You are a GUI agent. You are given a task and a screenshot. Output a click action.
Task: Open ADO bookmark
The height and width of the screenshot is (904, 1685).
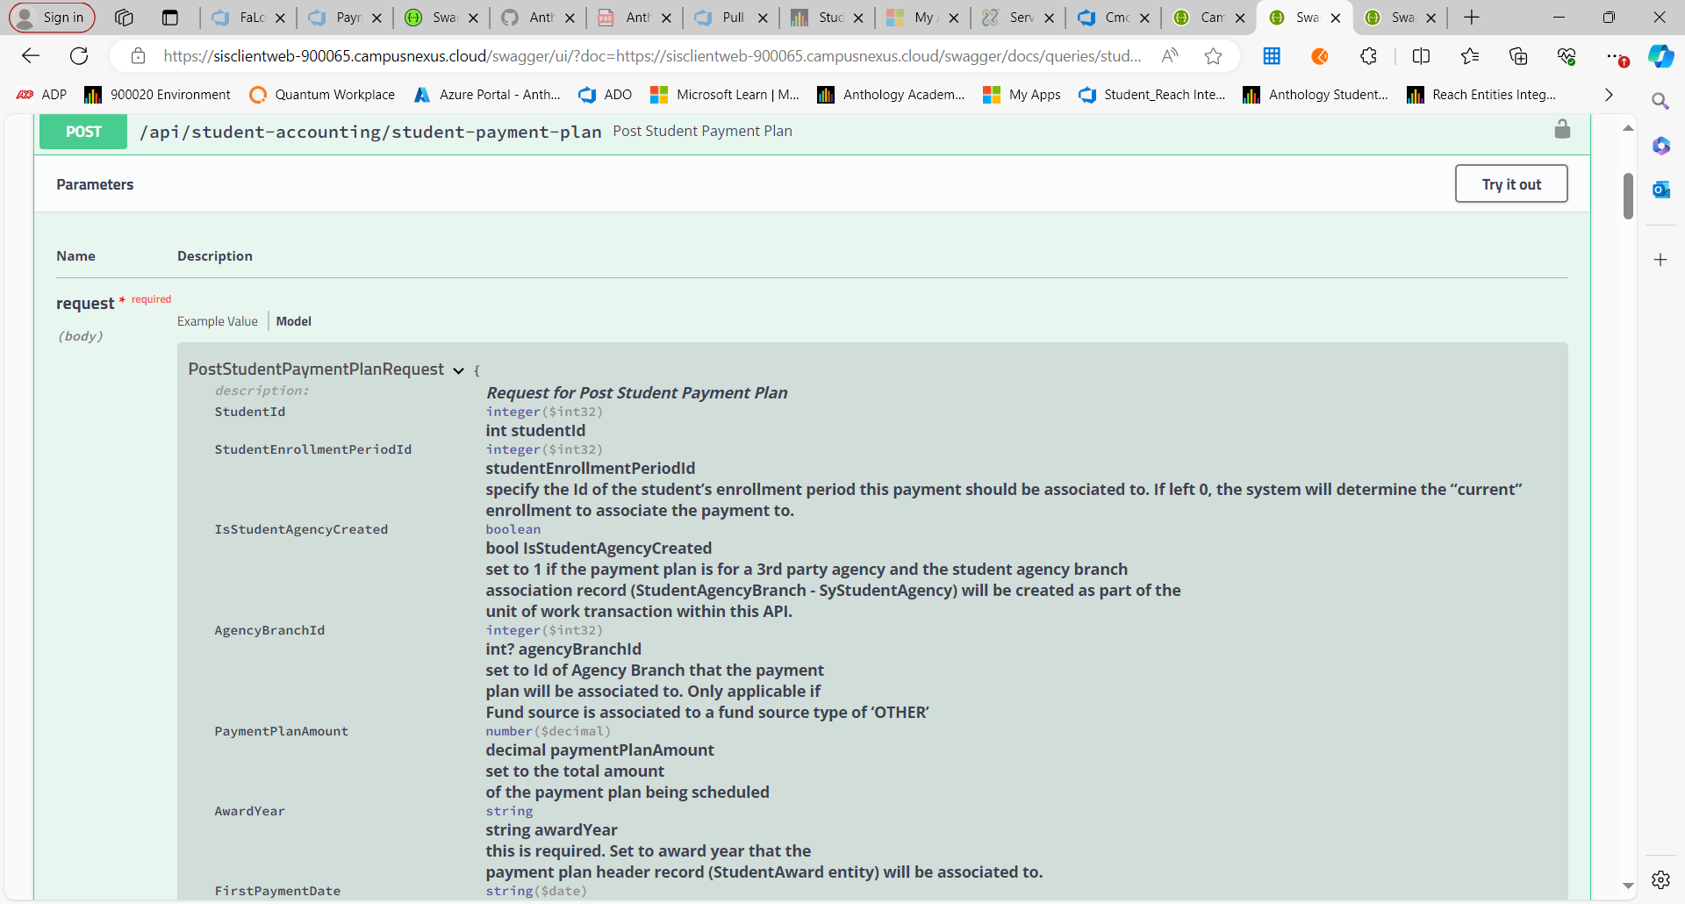pyautogui.click(x=605, y=95)
